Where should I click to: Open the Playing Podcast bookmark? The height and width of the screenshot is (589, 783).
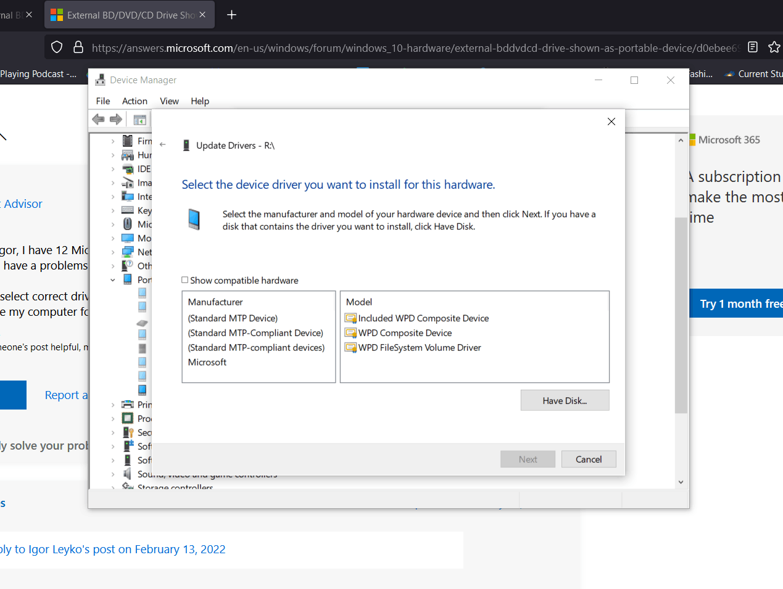38,74
